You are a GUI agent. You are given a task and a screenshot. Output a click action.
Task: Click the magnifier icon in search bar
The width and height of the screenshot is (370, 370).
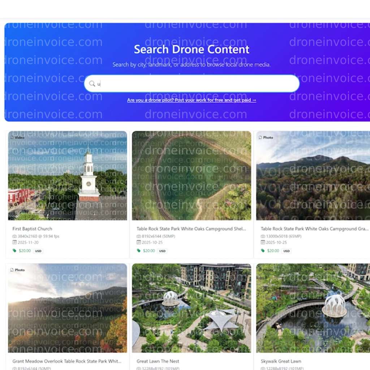92,84
